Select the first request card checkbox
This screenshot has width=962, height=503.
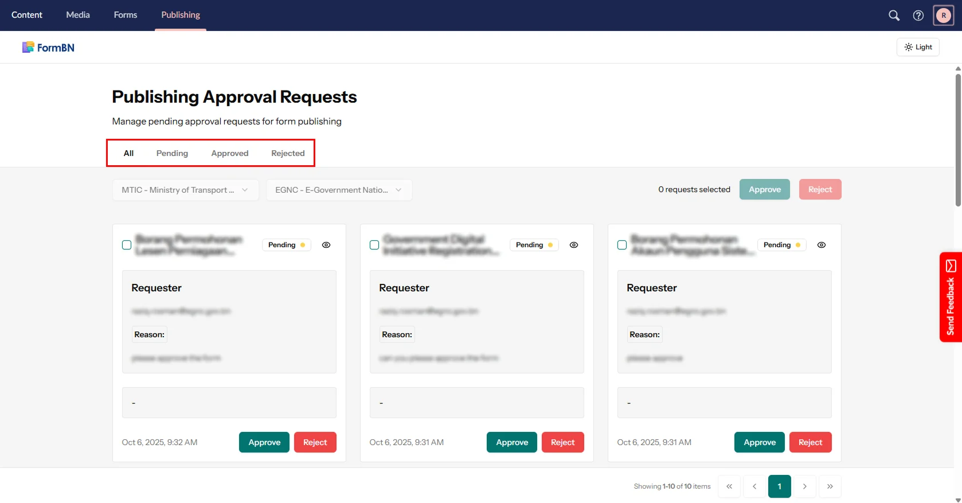[127, 245]
